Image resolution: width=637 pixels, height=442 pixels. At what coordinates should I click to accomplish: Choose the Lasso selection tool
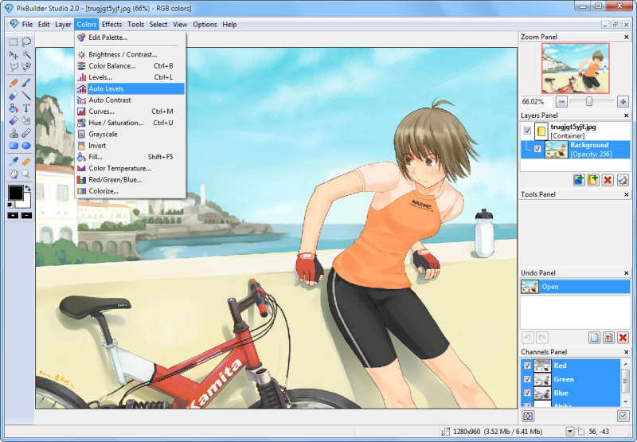coord(26,42)
